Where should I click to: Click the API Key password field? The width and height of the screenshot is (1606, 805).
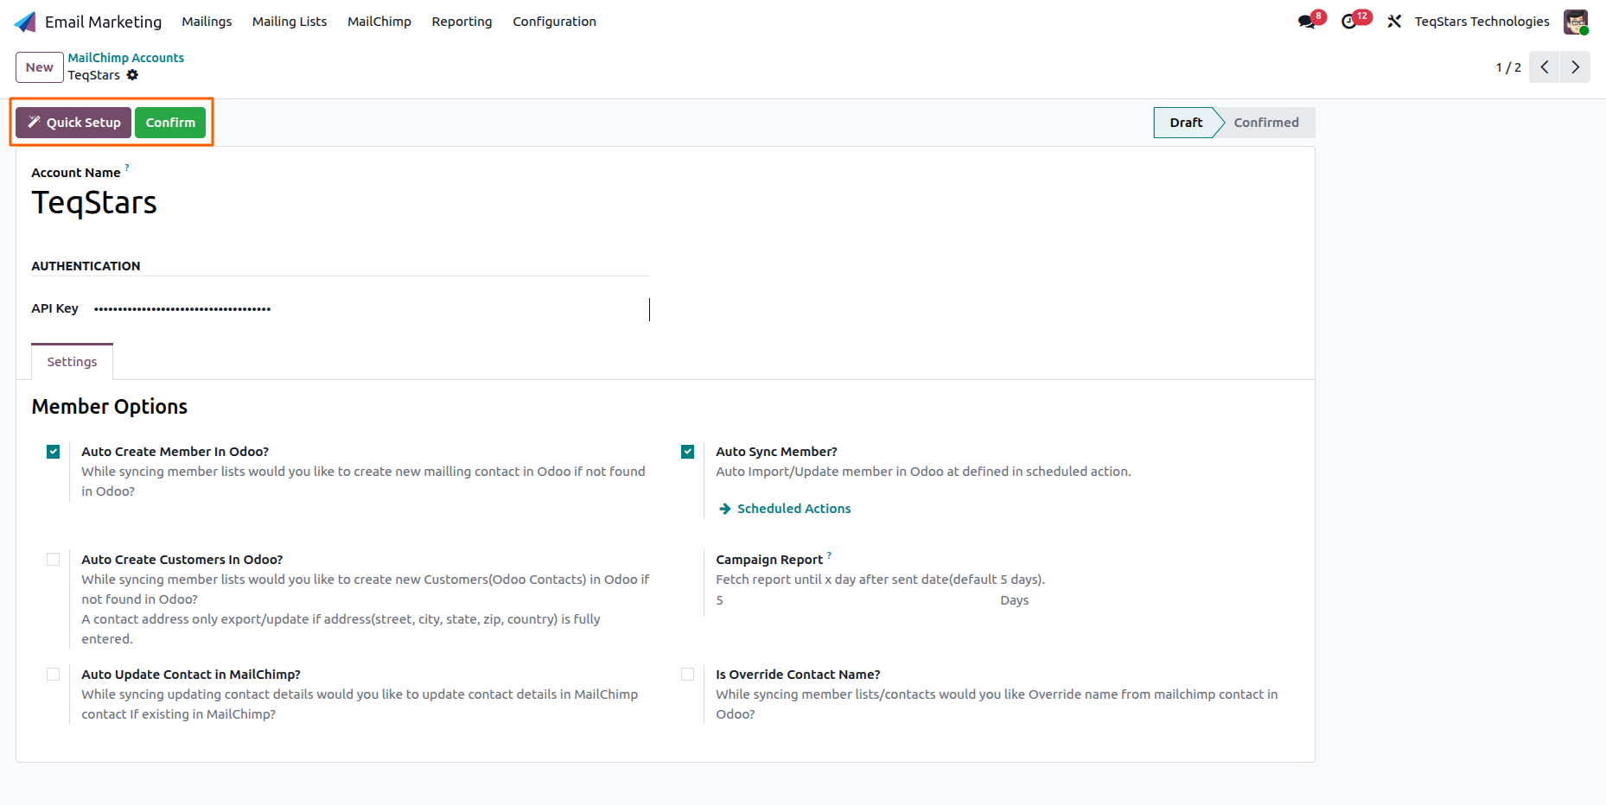371,308
